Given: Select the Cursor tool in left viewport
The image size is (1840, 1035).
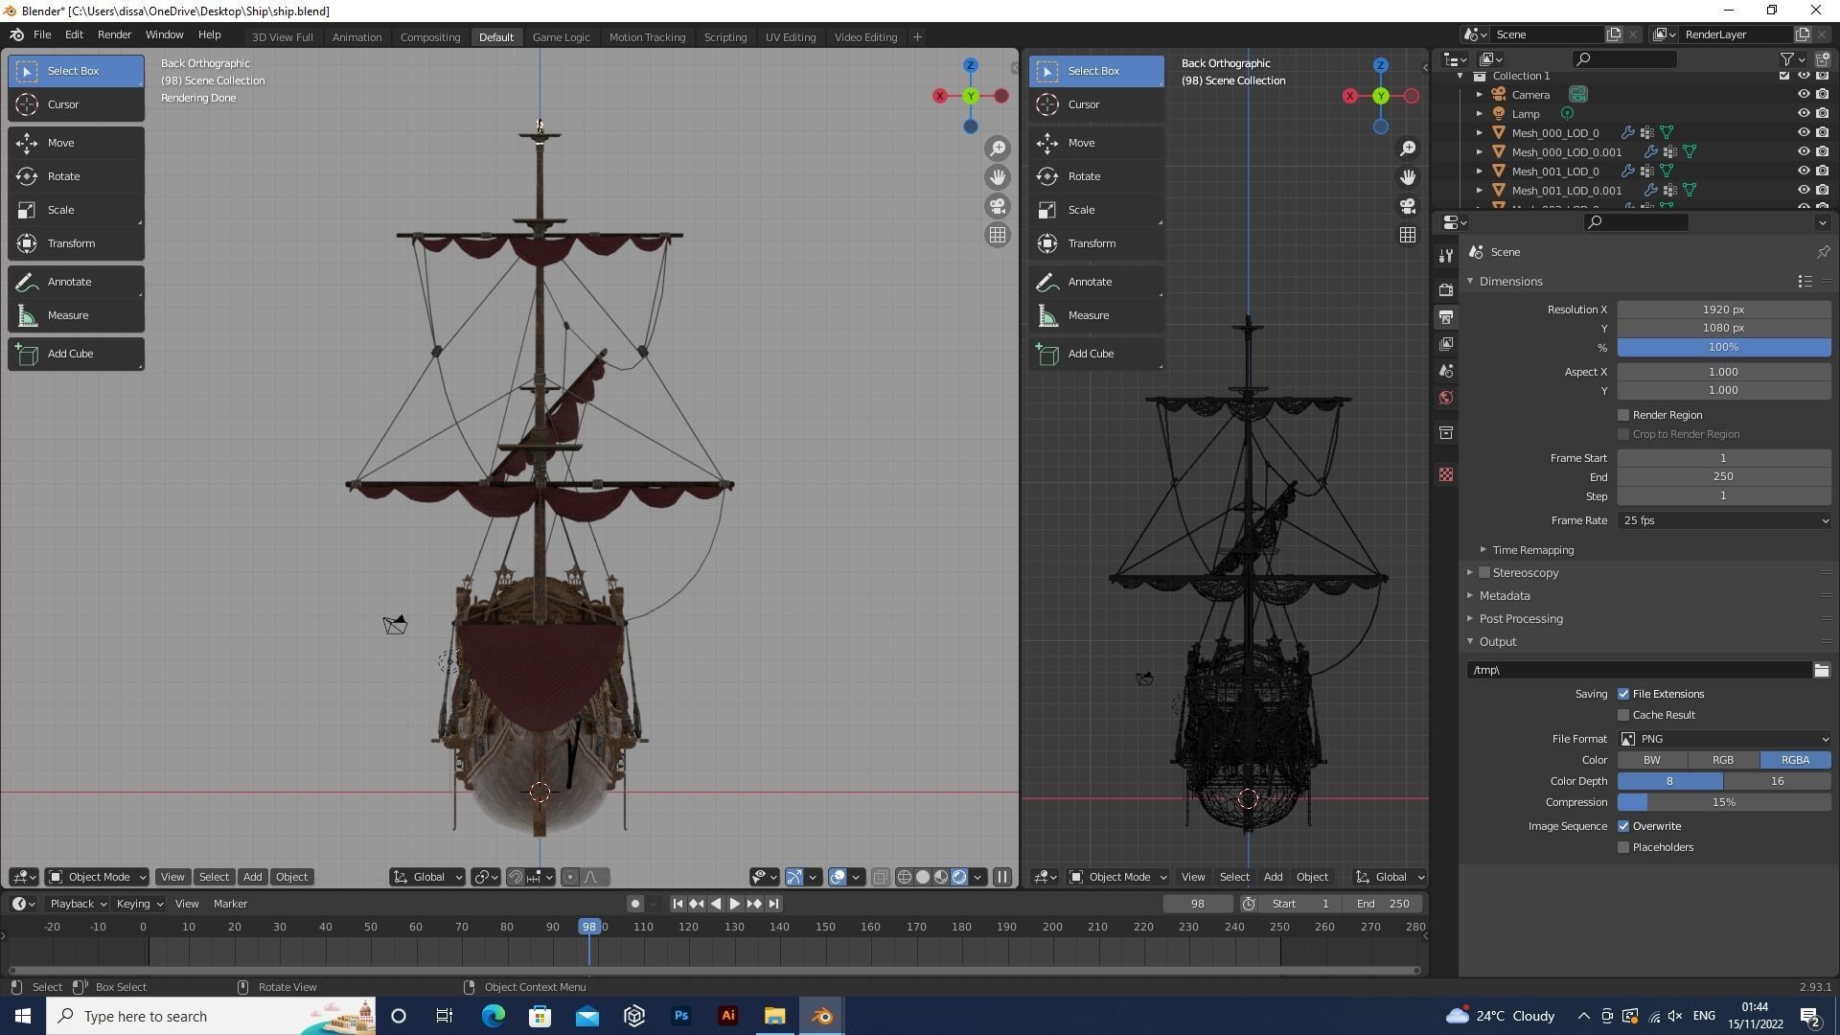Looking at the screenshot, I should 76,104.
